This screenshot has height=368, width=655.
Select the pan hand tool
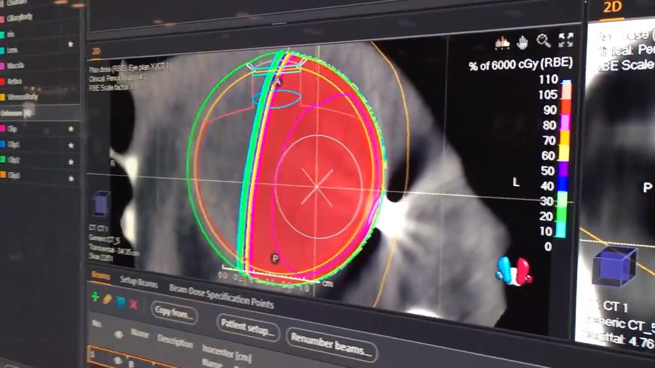pos(522,42)
